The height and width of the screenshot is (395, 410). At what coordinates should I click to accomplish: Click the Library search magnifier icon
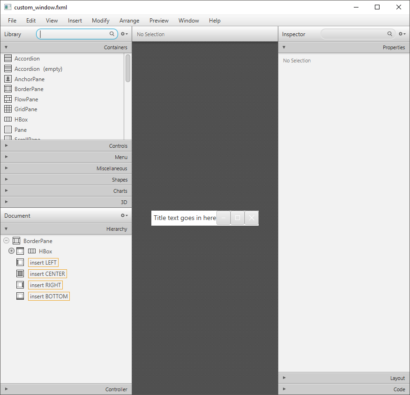(x=112, y=34)
